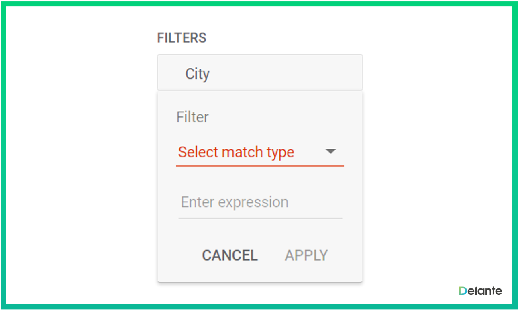Image resolution: width=518 pixels, height=310 pixels.
Task: Confirm the City filter with APPLY
Action: pos(306,255)
